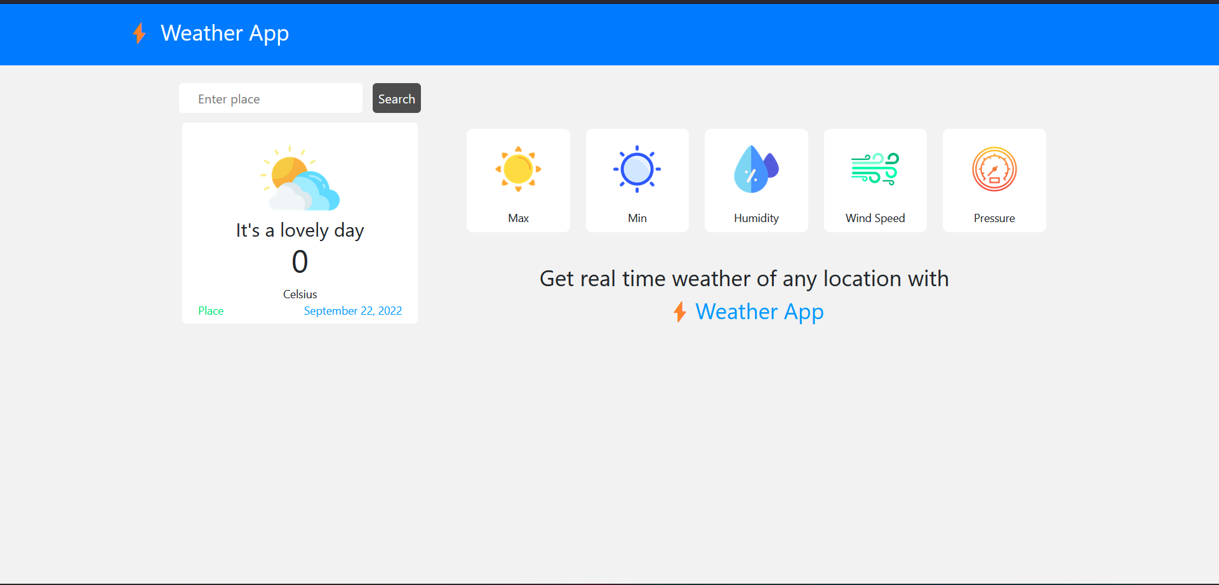Click the lightning icon beside bottom Weather App text
The image size is (1219, 585).
[680, 312]
